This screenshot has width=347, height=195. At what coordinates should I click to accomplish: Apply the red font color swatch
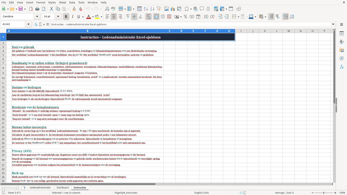click(x=89, y=17)
